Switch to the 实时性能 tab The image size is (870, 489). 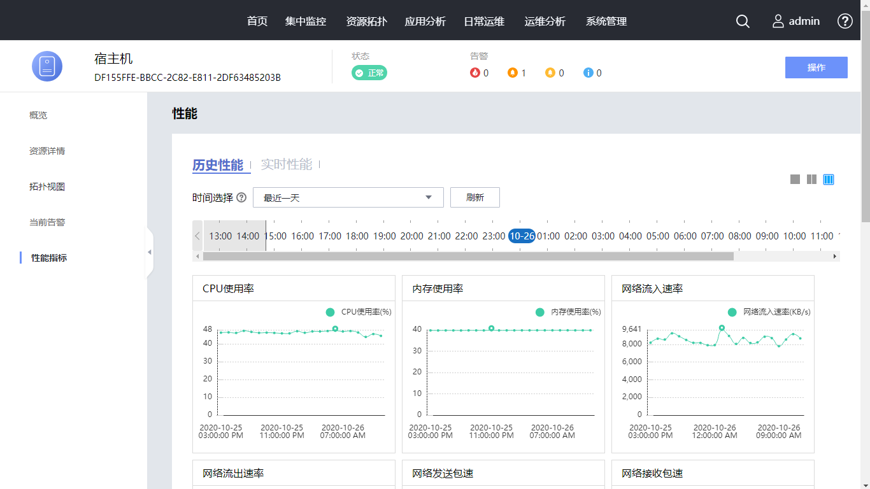pos(287,165)
